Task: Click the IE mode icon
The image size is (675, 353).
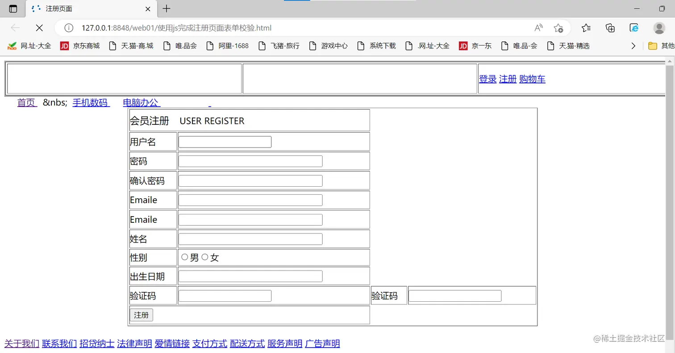Action: point(634,28)
